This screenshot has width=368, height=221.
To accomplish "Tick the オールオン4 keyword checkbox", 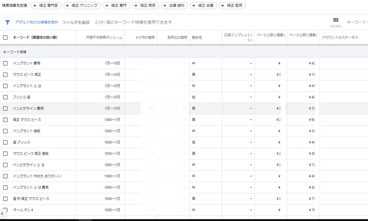I will point(5,210).
